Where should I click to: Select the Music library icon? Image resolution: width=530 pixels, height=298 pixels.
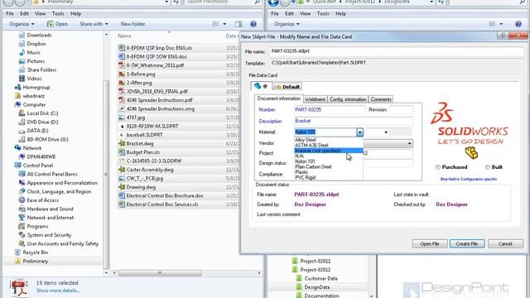(x=22, y=52)
